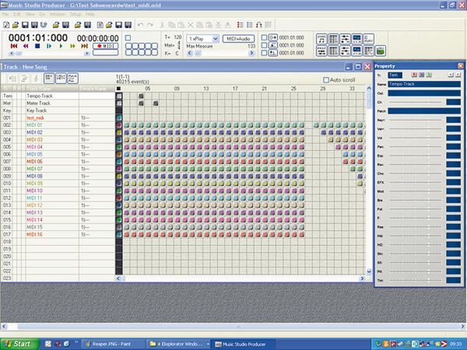Select the Meter Track row
Viewport: 467px width, 350px height.
tap(58, 103)
